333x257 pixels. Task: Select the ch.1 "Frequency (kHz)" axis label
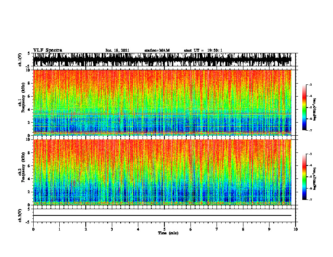pos(23,97)
